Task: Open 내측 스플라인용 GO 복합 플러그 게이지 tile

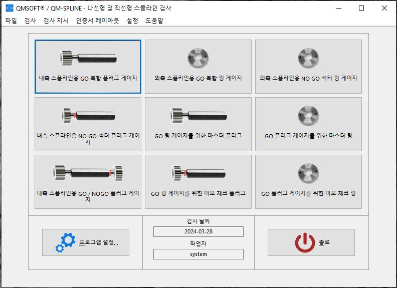Action: [88, 67]
